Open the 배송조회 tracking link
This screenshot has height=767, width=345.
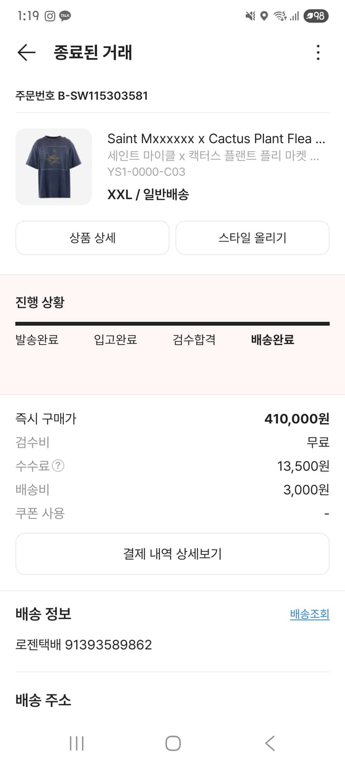[309, 615]
